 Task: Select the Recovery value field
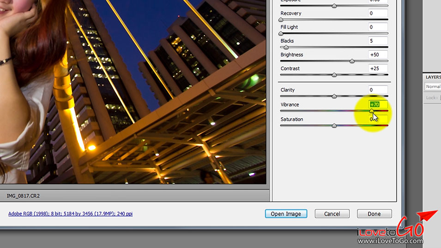tap(378, 13)
